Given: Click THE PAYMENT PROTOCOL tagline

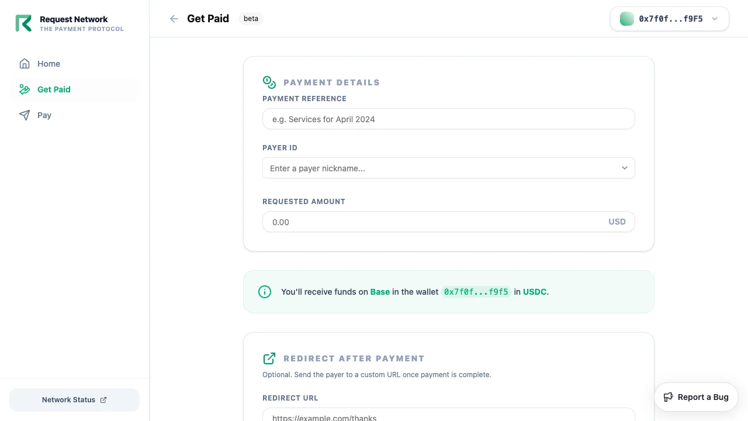Looking at the screenshot, I should [82, 29].
